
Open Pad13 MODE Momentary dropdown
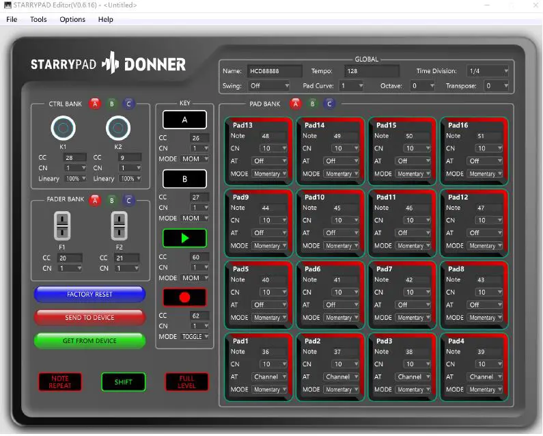click(x=269, y=174)
